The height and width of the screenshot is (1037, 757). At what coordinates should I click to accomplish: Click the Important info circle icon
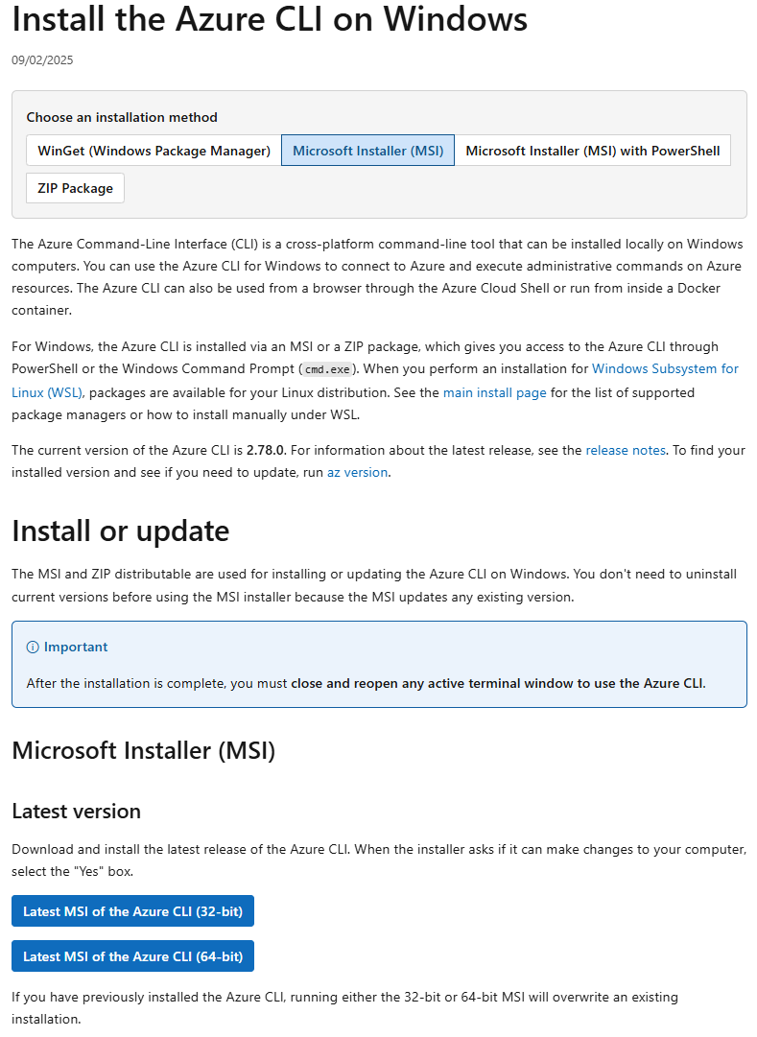coord(33,648)
